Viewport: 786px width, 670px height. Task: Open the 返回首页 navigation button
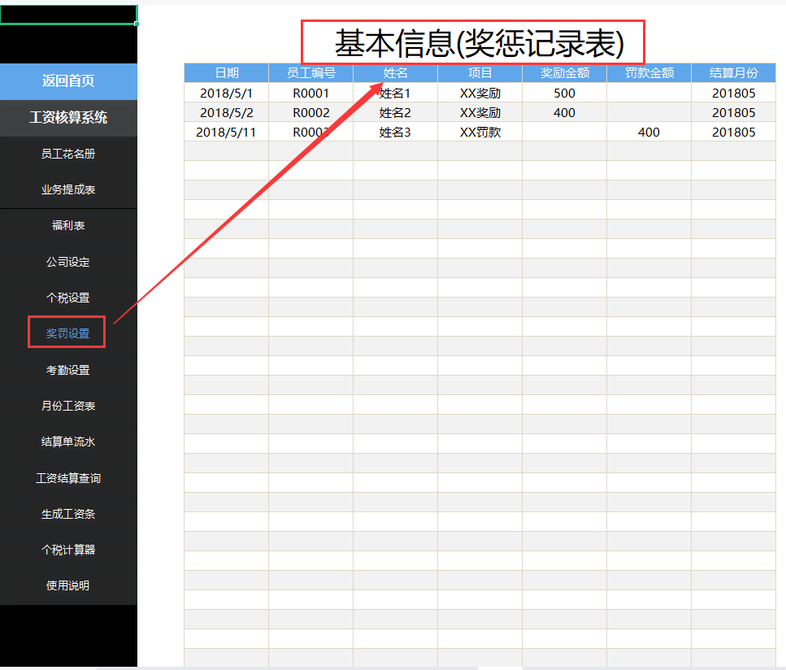tap(68, 82)
